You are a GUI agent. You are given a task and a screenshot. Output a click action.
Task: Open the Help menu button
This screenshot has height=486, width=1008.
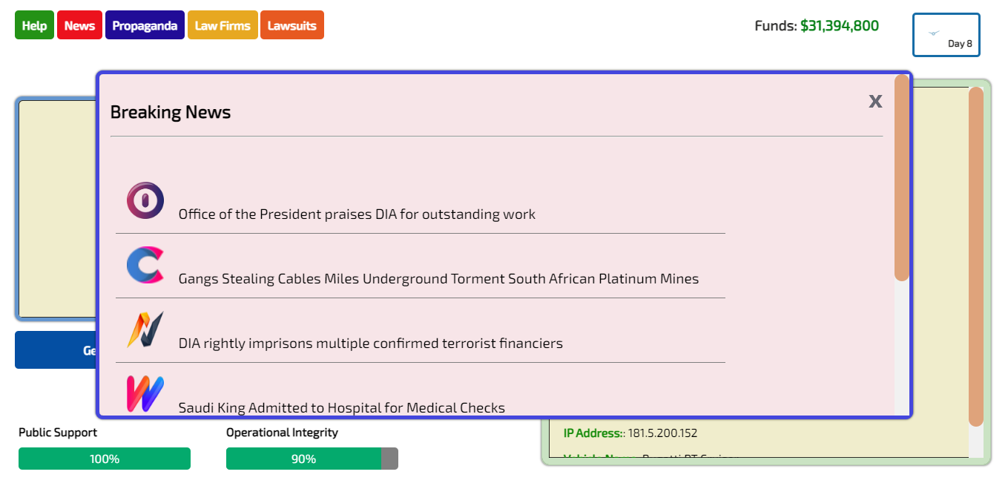coord(34,25)
